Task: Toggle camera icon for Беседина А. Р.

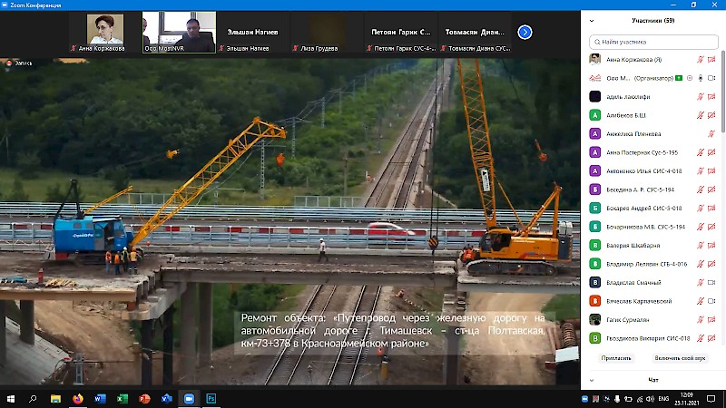Action: click(x=713, y=189)
